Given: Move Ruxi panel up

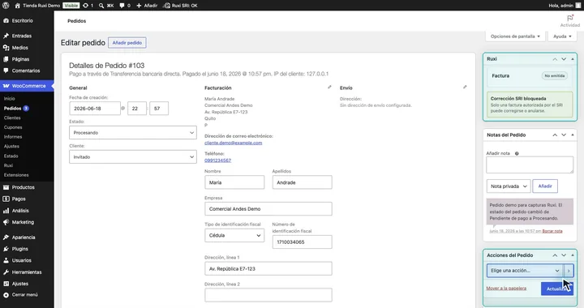Looking at the screenshot, I should [x=555, y=59].
